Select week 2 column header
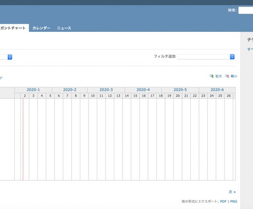 (x=25, y=96)
